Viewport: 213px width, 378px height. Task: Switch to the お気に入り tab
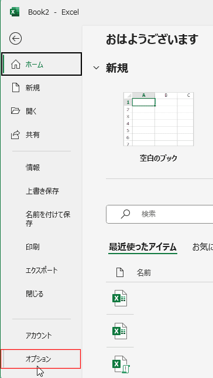pos(202,247)
